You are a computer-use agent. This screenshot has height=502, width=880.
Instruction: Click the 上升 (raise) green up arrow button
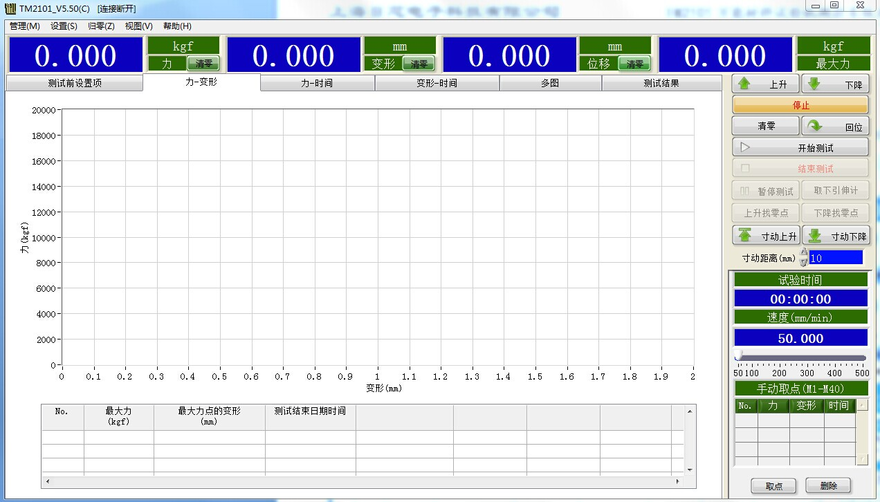[766, 84]
